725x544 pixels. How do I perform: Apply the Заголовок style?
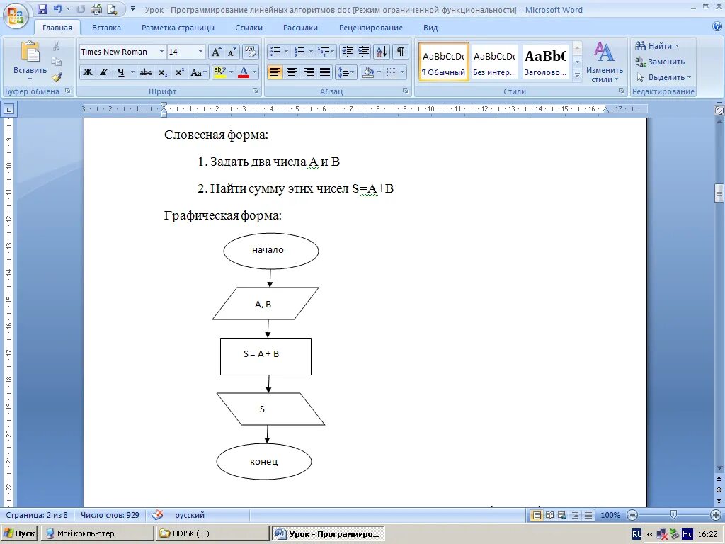[x=546, y=62]
